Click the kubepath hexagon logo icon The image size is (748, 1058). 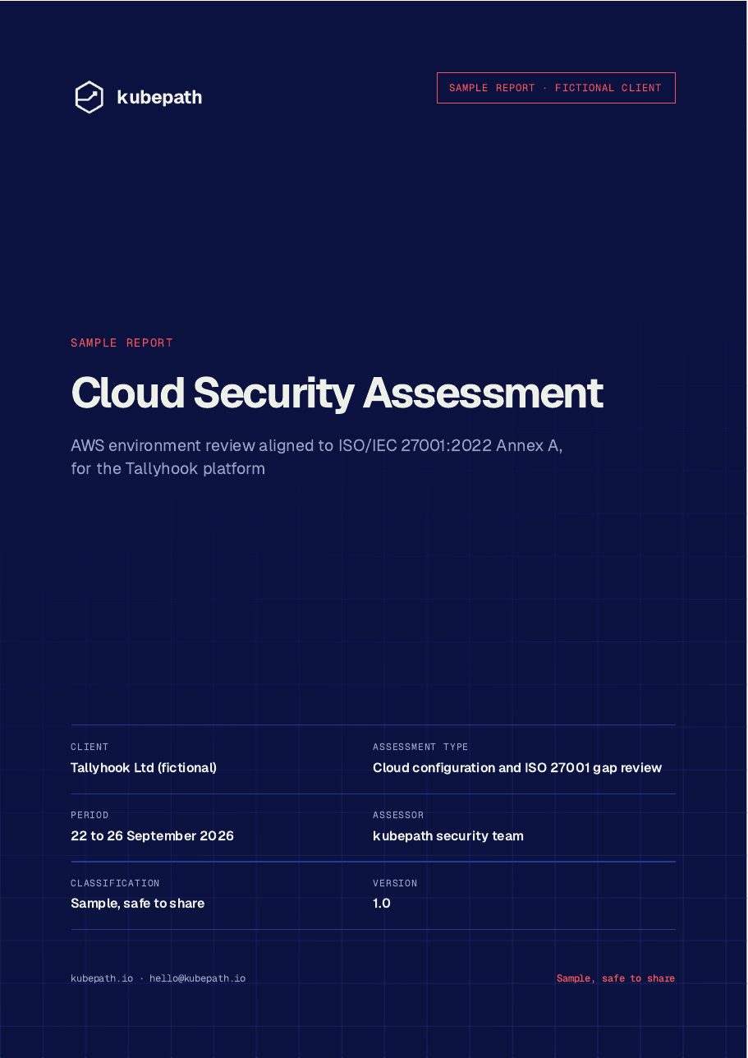coord(89,97)
